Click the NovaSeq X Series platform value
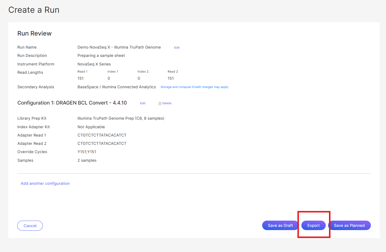Viewport: 386px width, 252px height. [x=94, y=64]
